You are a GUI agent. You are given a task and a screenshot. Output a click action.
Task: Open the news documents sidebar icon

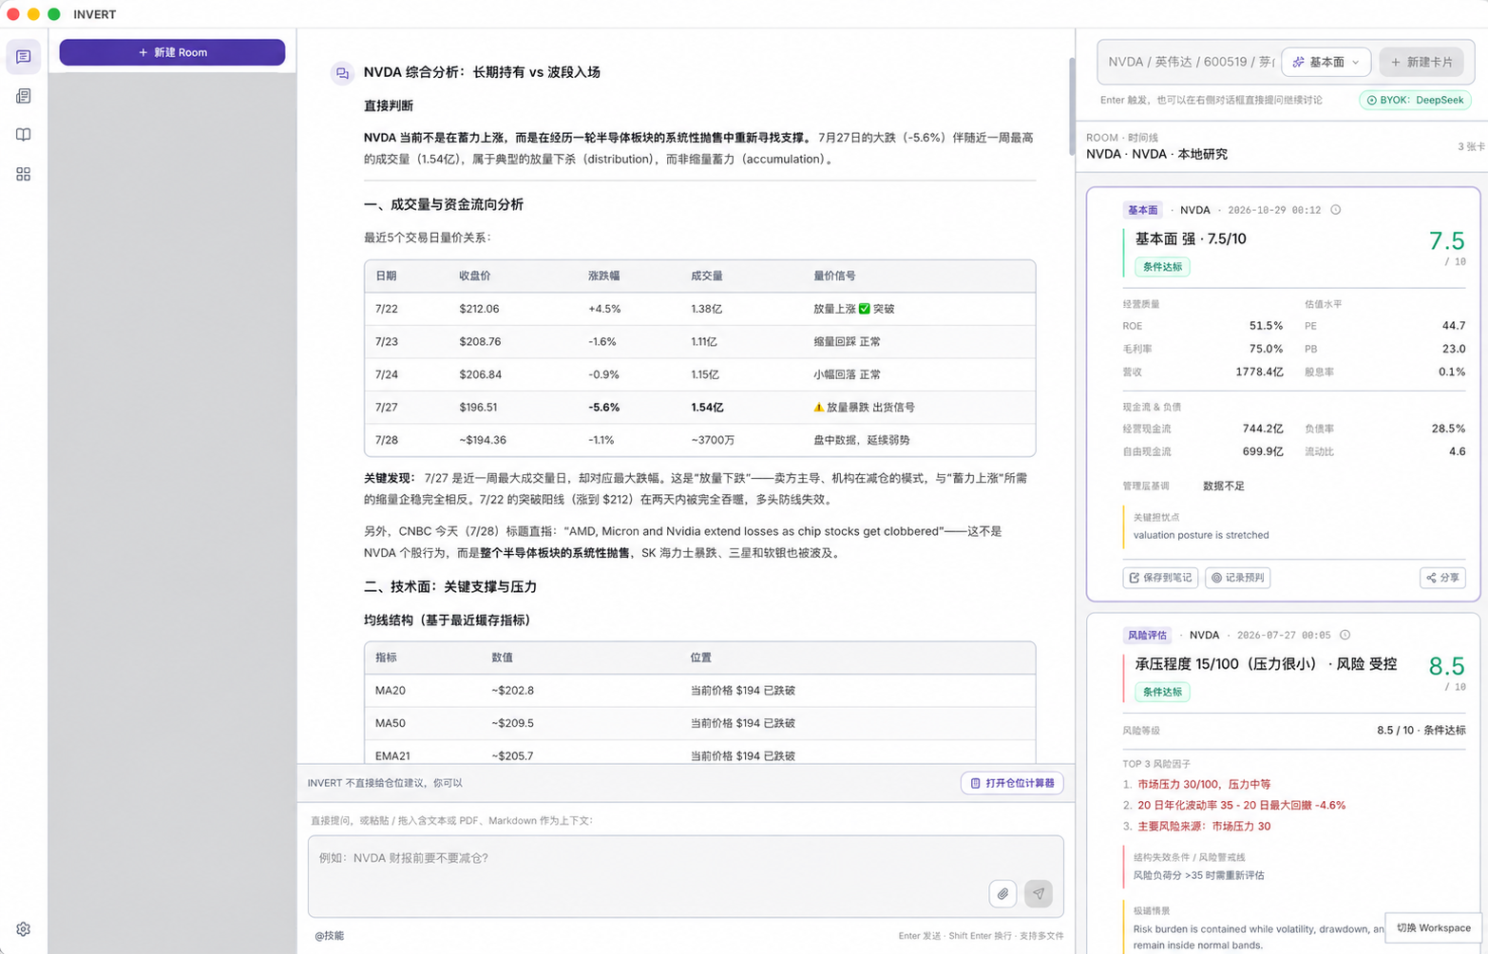click(x=24, y=96)
